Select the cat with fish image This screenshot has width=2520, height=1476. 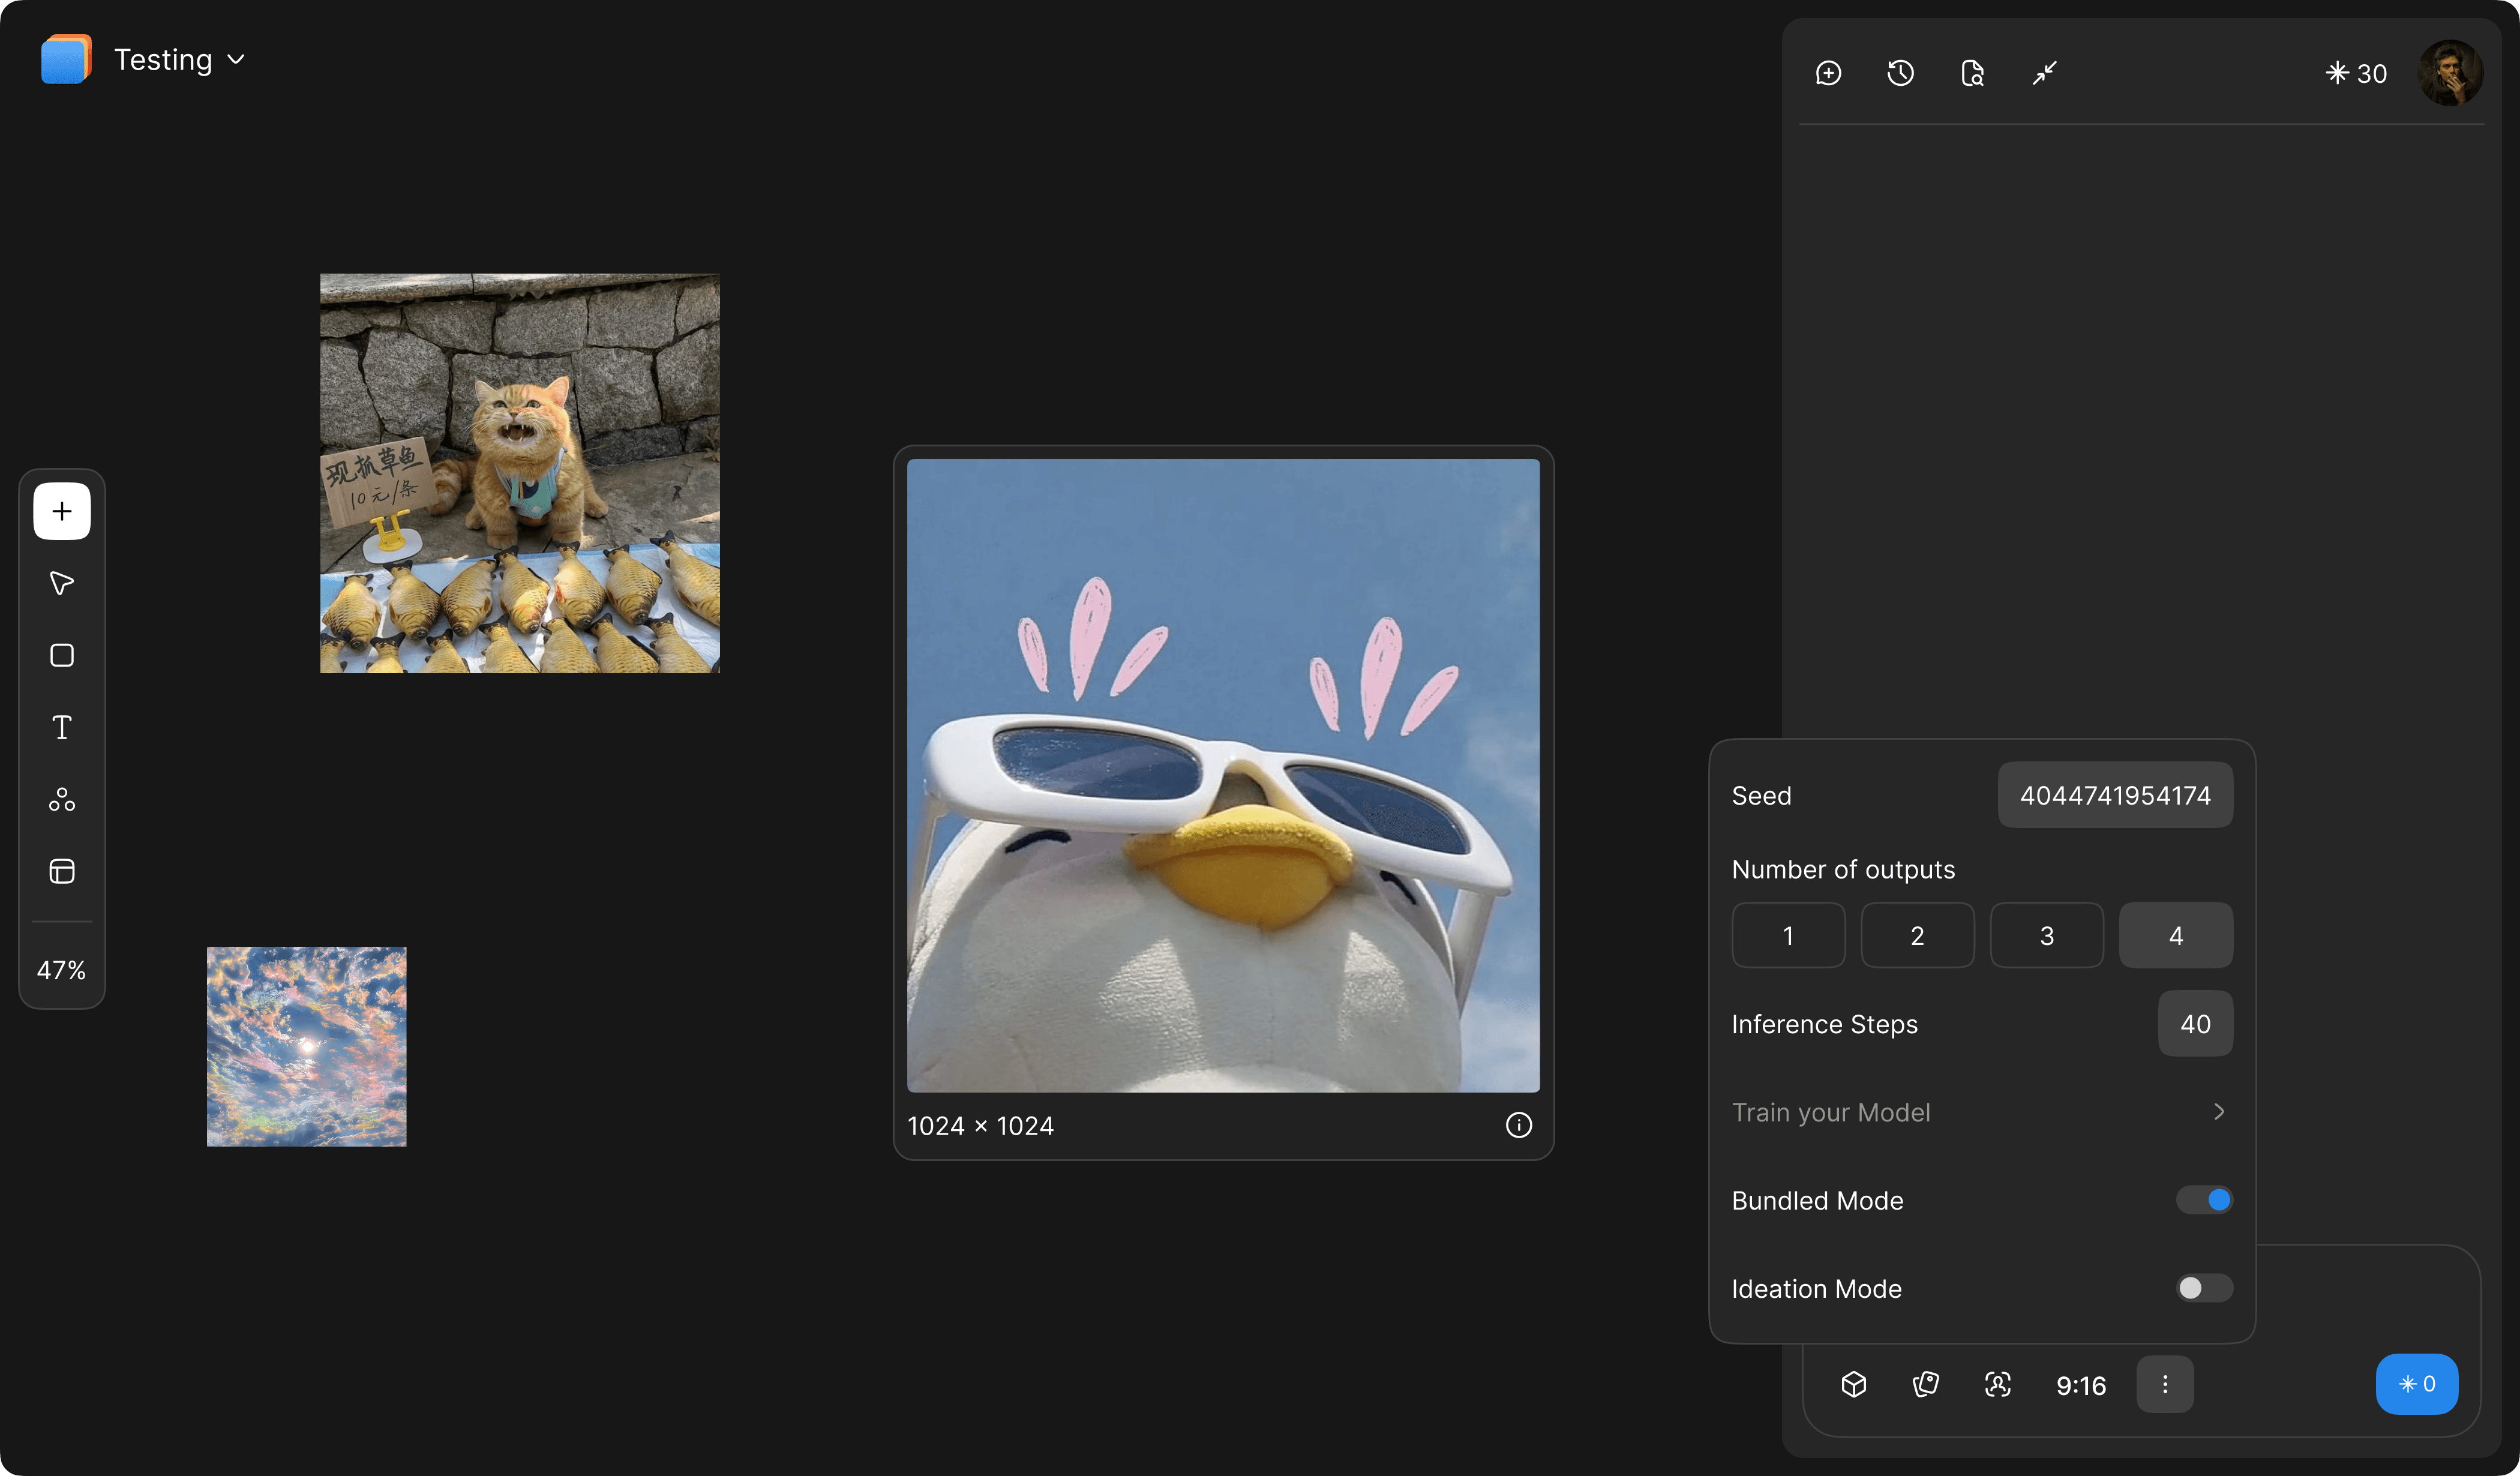pyautogui.click(x=519, y=473)
